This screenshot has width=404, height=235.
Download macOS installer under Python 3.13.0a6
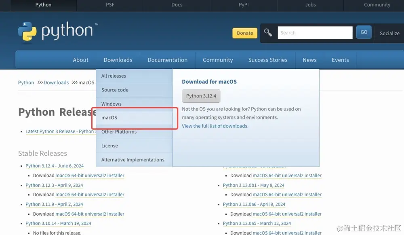pyautogui.click(x=287, y=214)
